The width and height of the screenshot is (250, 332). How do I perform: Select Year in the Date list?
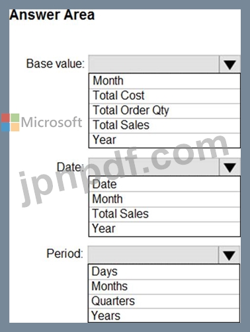click(165, 229)
